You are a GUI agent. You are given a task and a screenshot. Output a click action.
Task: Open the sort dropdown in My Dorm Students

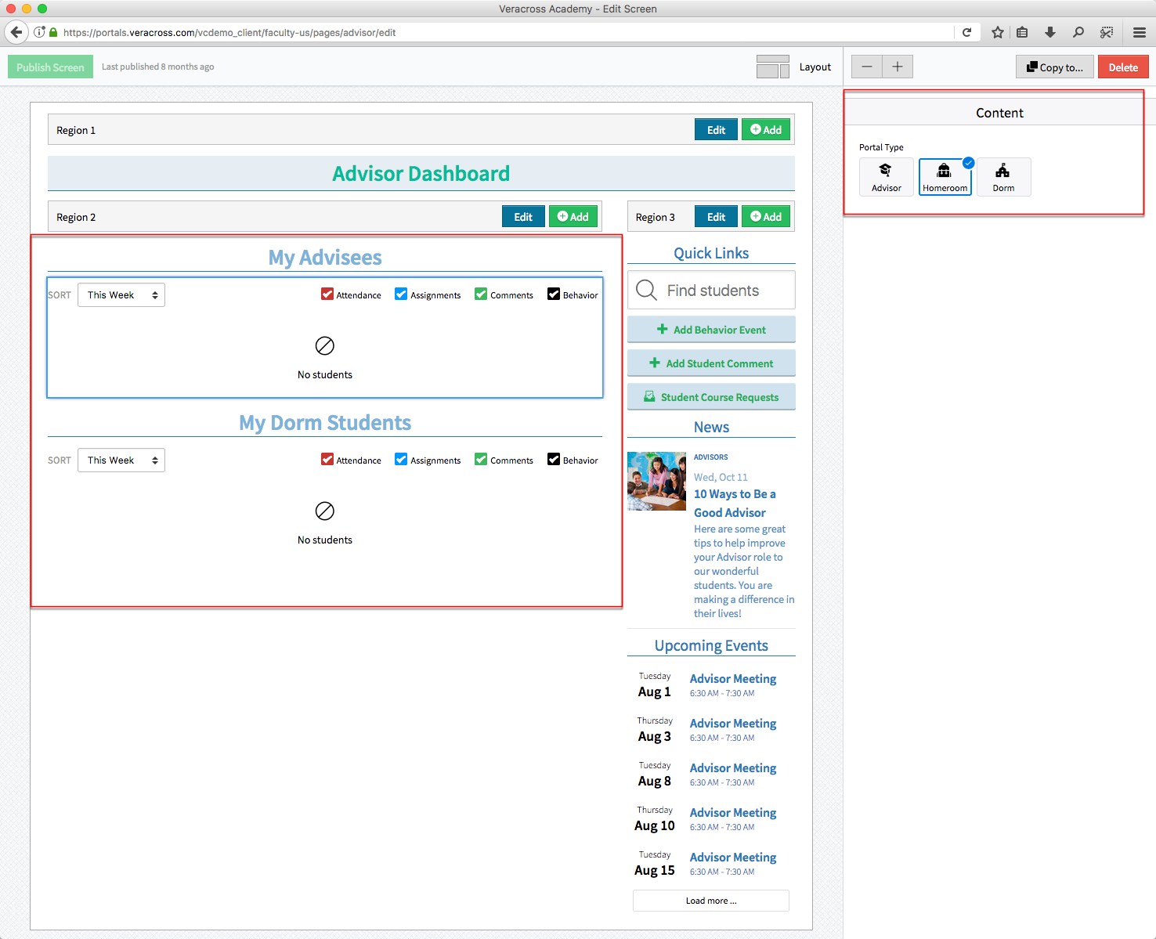(121, 460)
